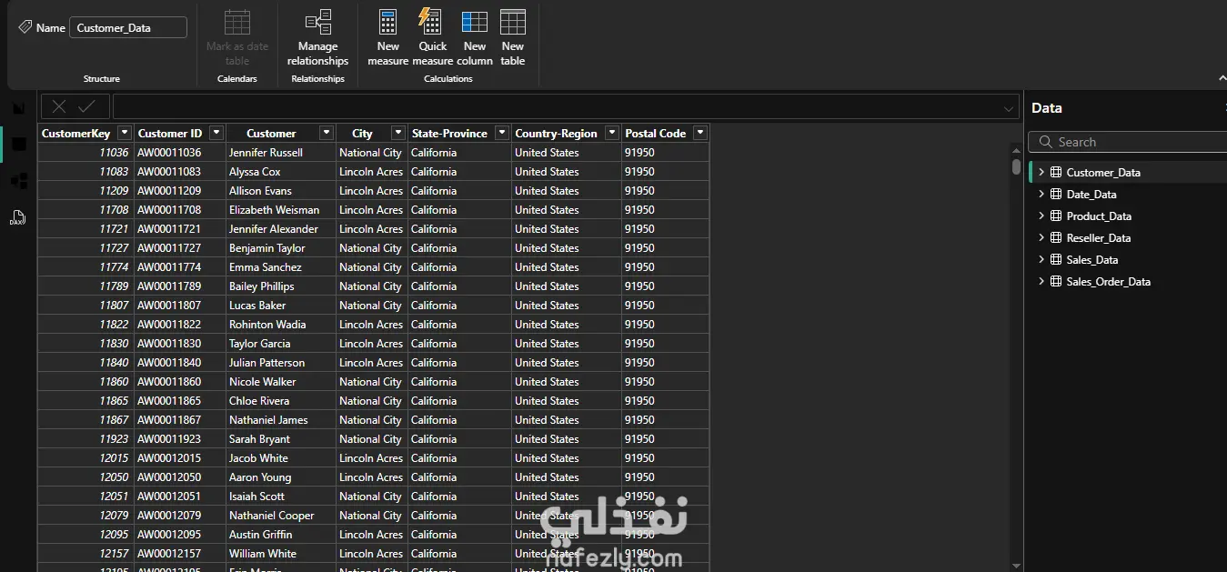Screen dimensions: 1227x572
Task: Click the table icon beside Date_Data
Action: 1056,194
